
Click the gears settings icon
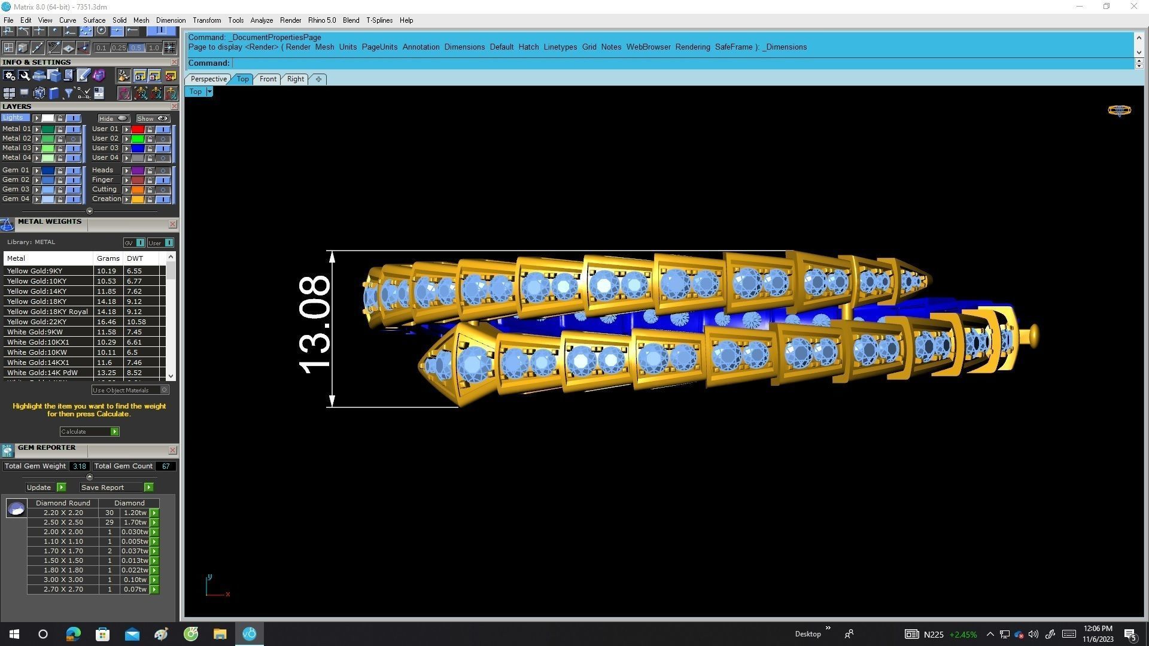point(9,75)
